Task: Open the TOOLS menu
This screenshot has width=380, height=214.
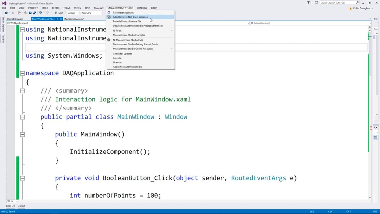Action: click(x=77, y=8)
